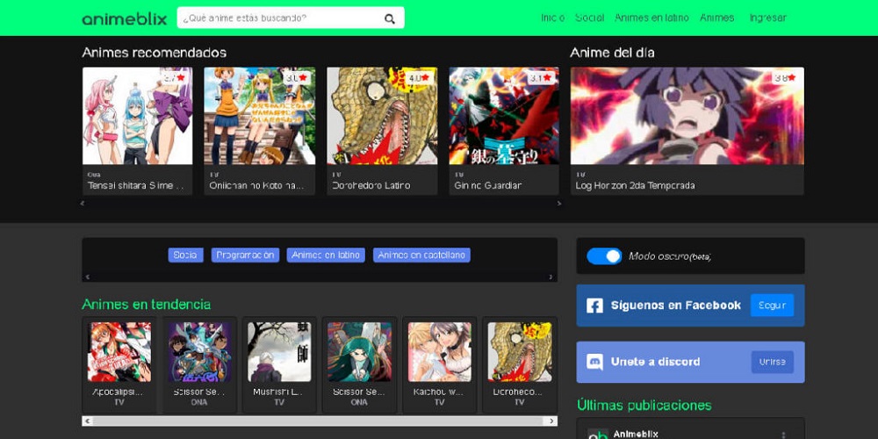The height and width of the screenshot is (439, 878).
Task: Open the Tensei shitara Slime recommended card
Action: [x=137, y=131]
